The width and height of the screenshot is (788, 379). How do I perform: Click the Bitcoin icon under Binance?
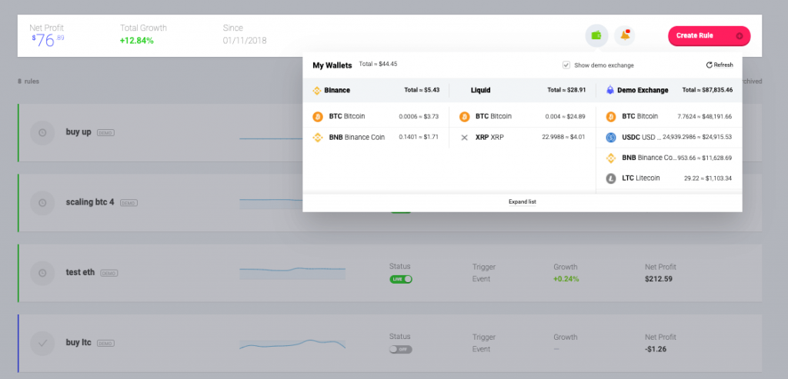click(x=318, y=116)
